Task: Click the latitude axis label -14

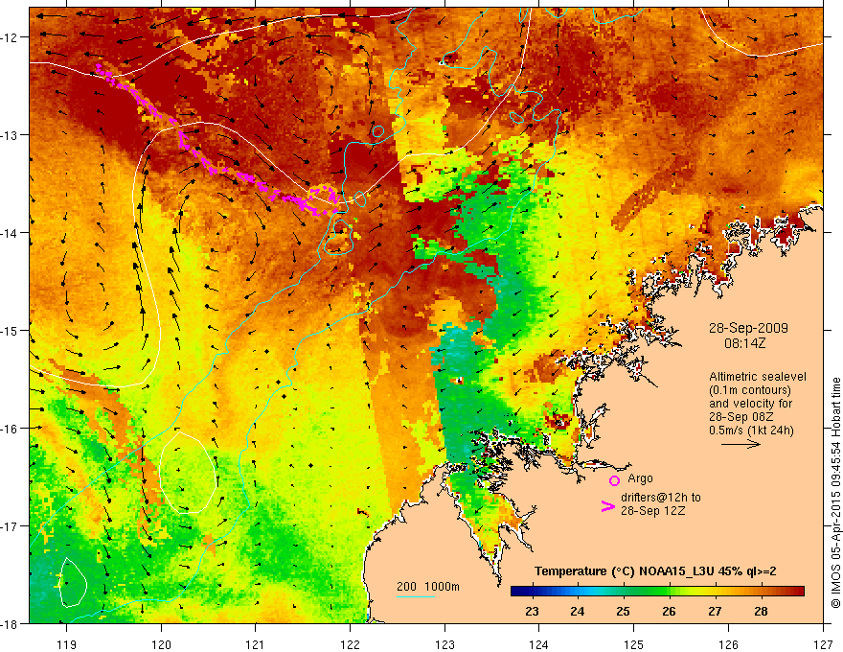Action: click(x=11, y=232)
